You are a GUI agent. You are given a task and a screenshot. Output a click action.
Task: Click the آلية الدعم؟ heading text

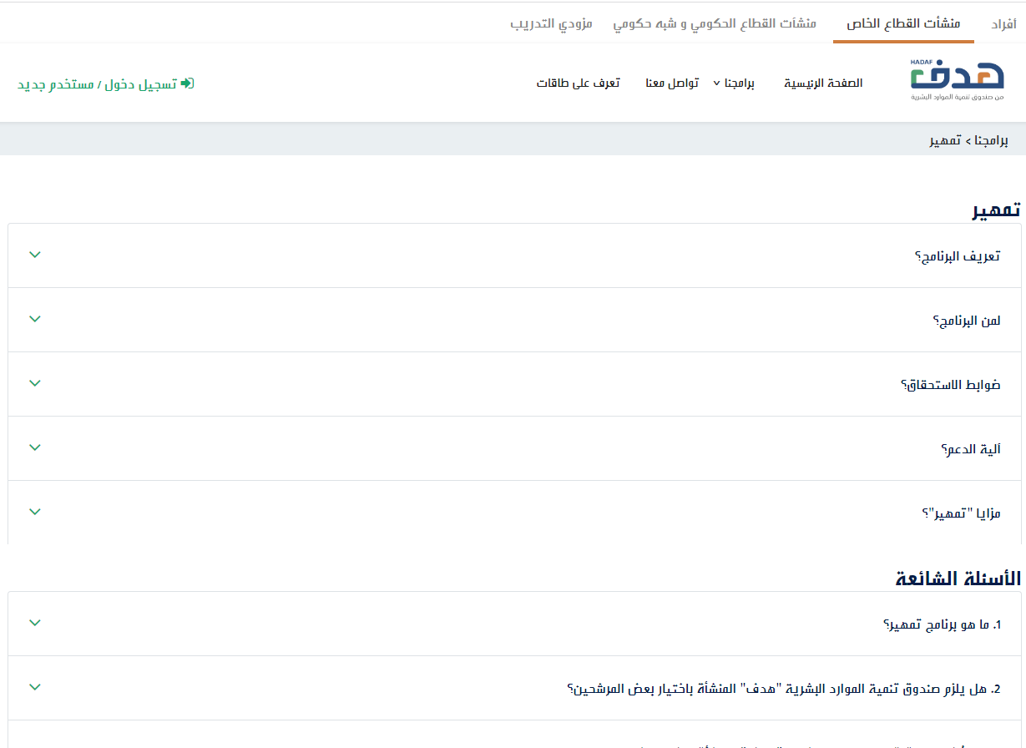click(x=971, y=449)
